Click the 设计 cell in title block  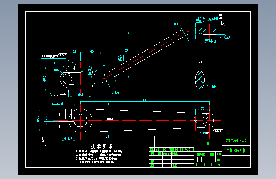[x=152, y=154]
